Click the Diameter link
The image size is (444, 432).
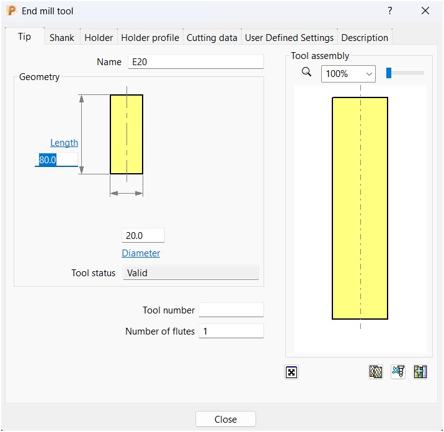point(141,253)
